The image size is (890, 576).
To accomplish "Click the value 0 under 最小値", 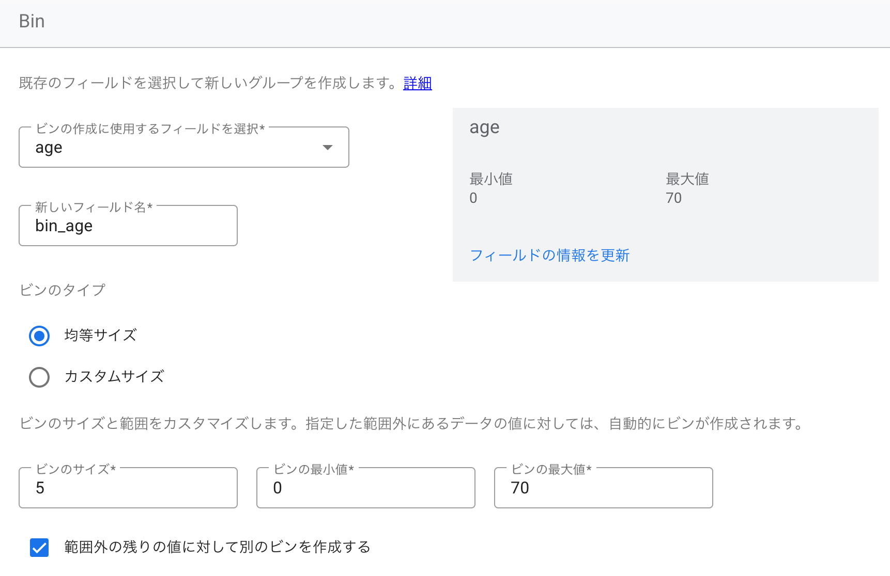I will pos(473,198).
